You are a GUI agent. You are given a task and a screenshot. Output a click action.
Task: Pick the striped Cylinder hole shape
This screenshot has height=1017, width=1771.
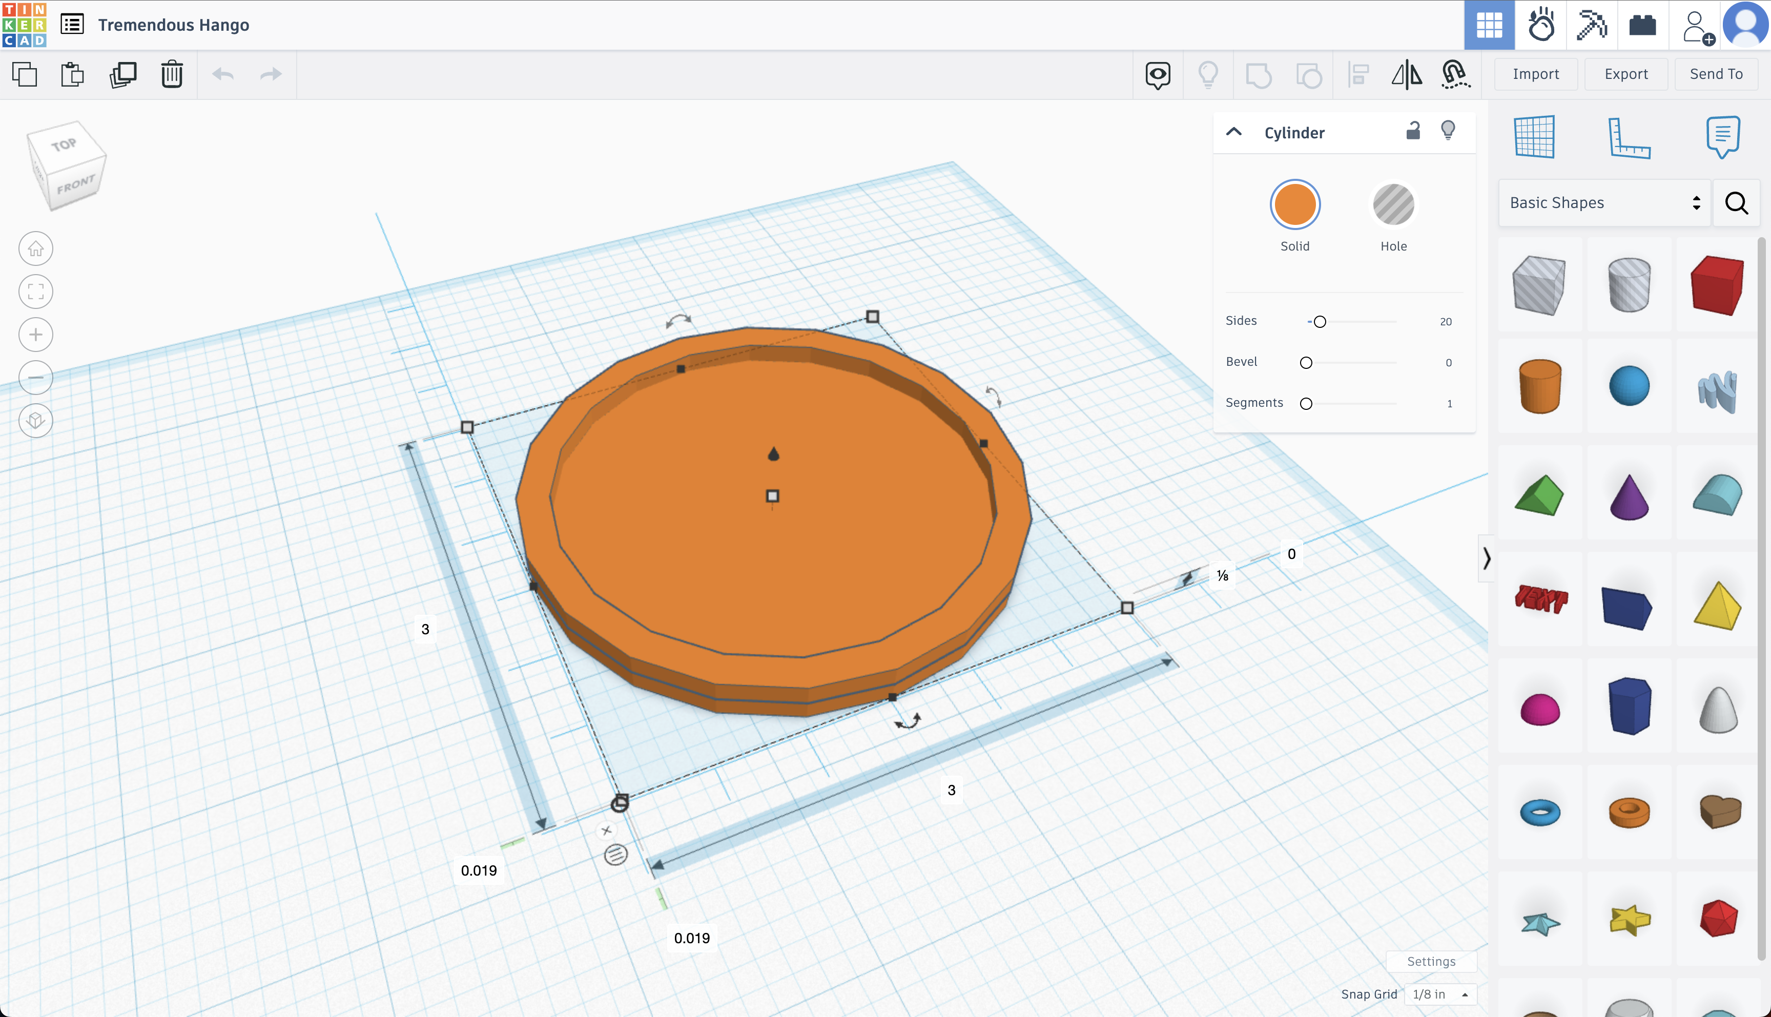[x=1629, y=285]
